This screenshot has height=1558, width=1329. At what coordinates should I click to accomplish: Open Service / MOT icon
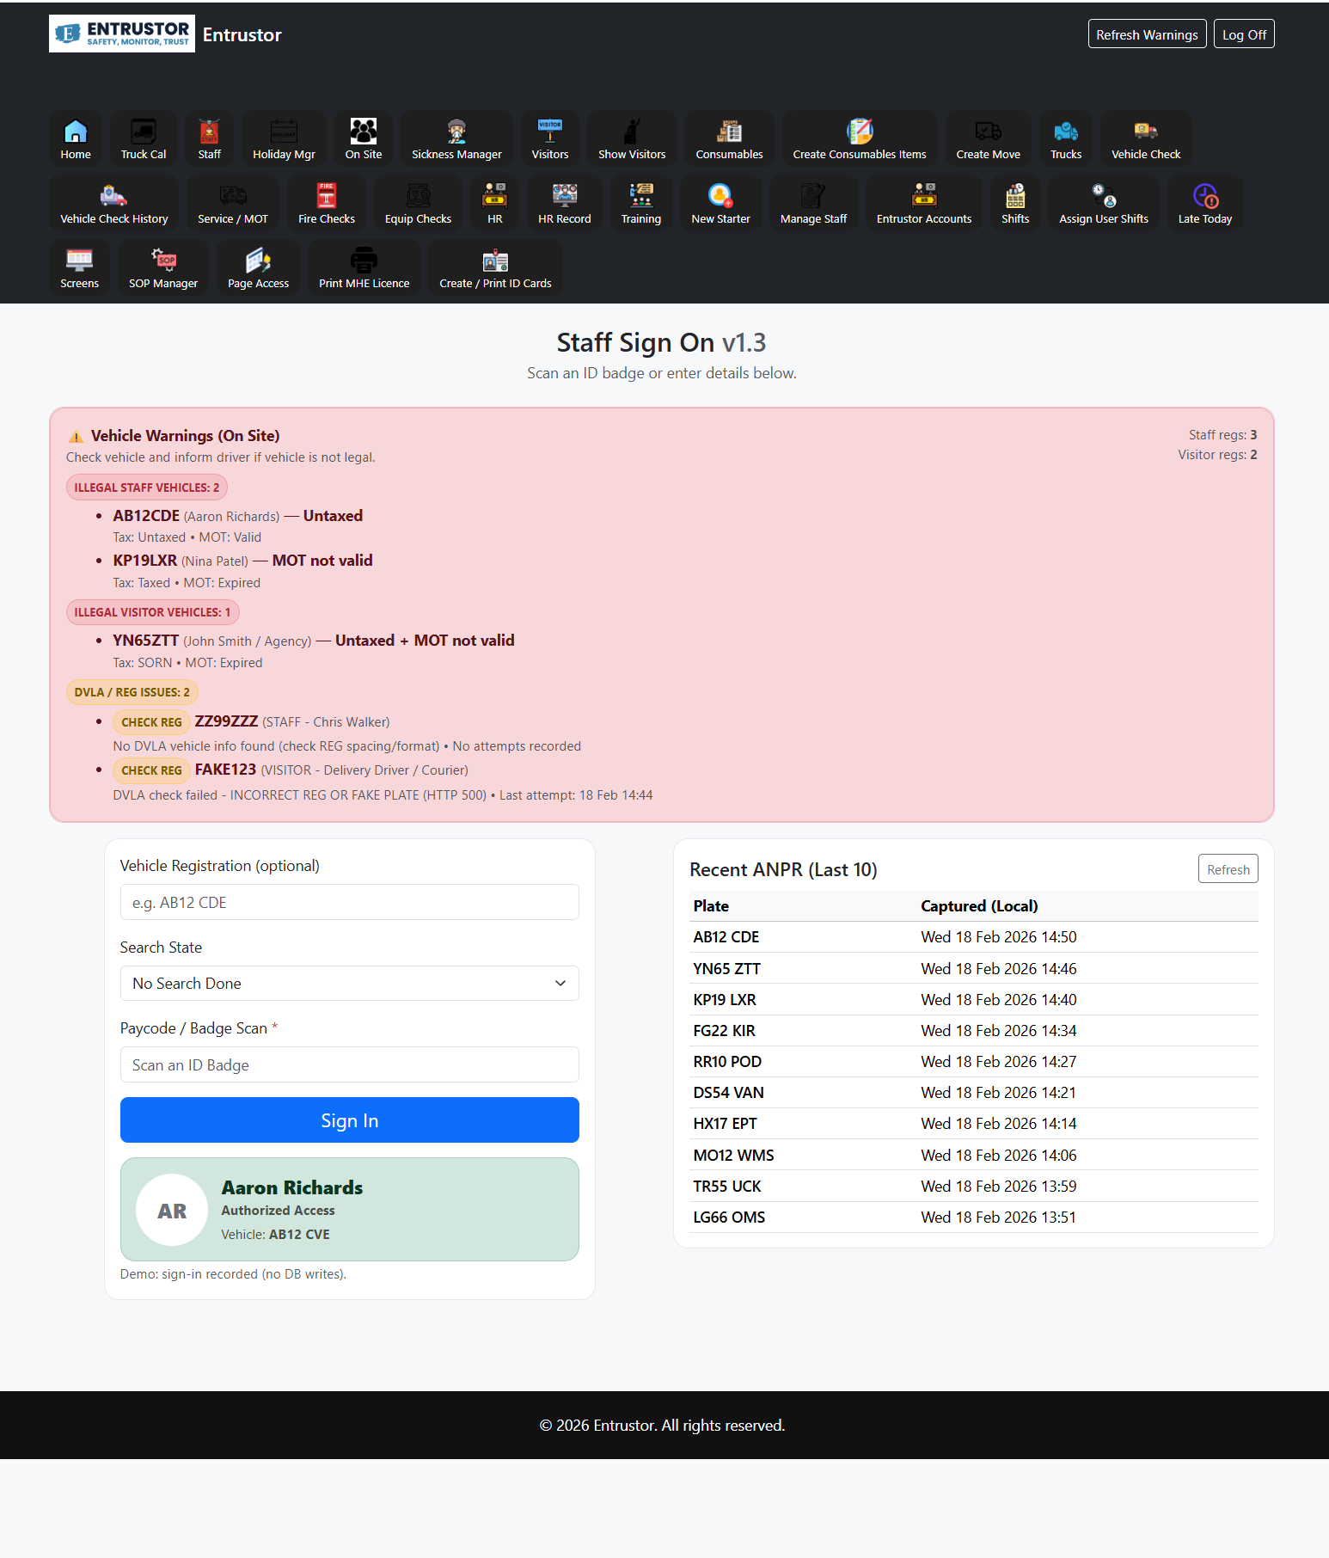(x=233, y=203)
